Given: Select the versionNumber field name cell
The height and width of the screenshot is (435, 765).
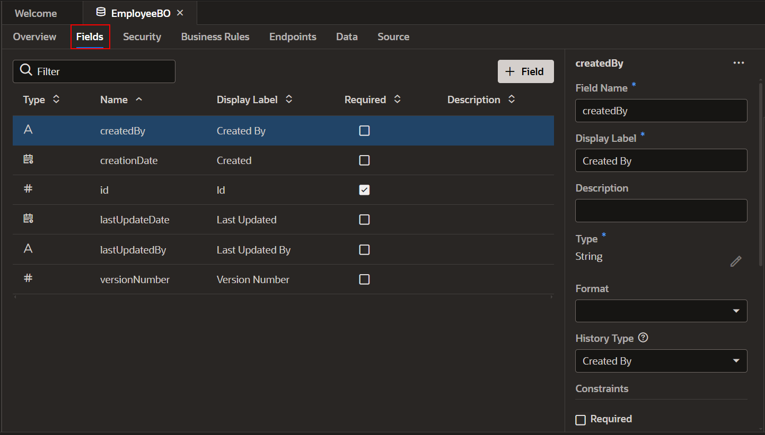Looking at the screenshot, I should click(x=135, y=279).
